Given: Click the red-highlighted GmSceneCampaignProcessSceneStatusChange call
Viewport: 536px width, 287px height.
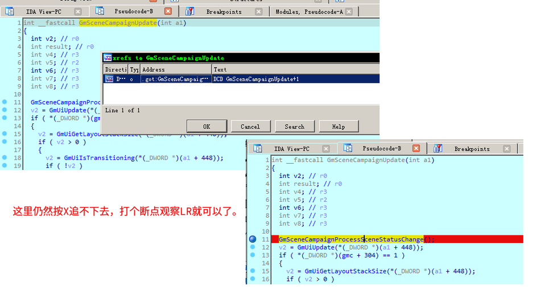Looking at the screenshot, I should (x=351, y=239).
